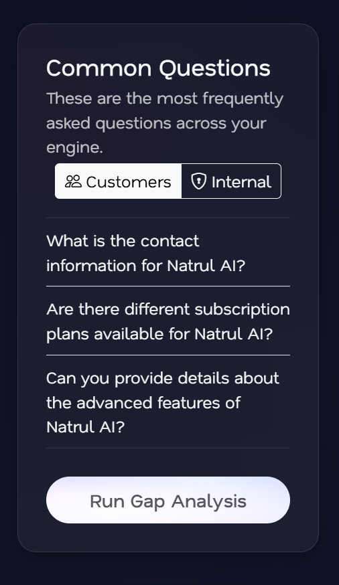
Task: Click 'plans available for Natrul AI?' line
Action: [x=159, y=334]
